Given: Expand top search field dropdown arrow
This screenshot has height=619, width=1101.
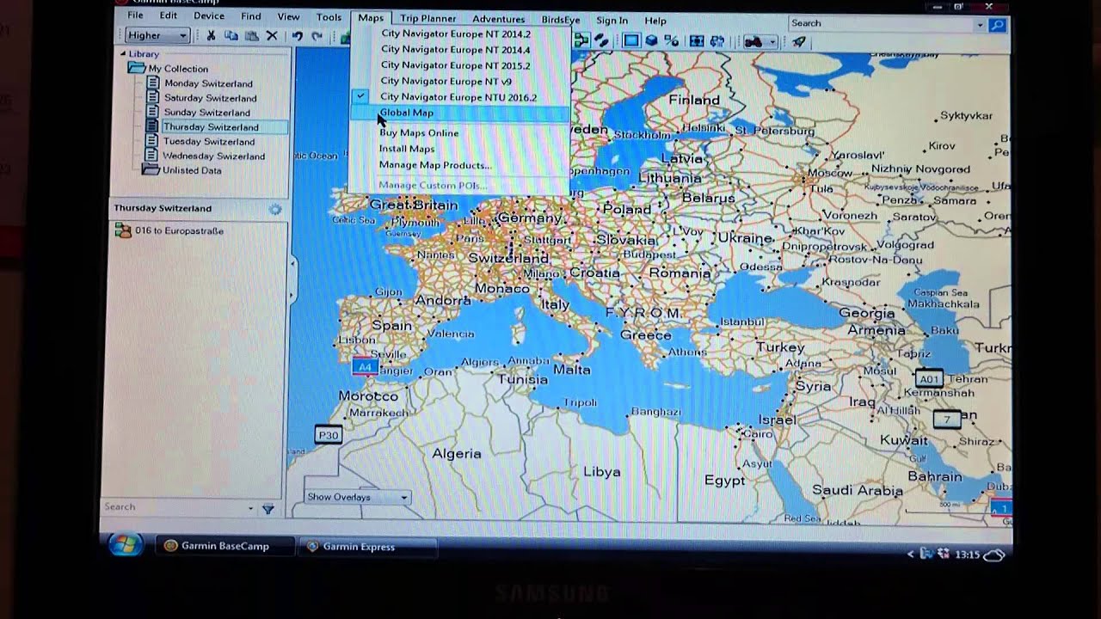Looking at the screenshot, I should (979, 25).
